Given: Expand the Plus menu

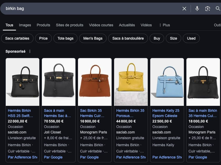Looking at the screenshot, I should click(x=164, y=25).
